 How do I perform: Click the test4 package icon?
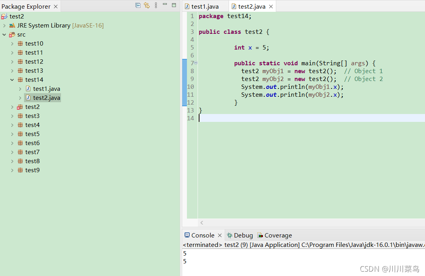click(20, 125)
